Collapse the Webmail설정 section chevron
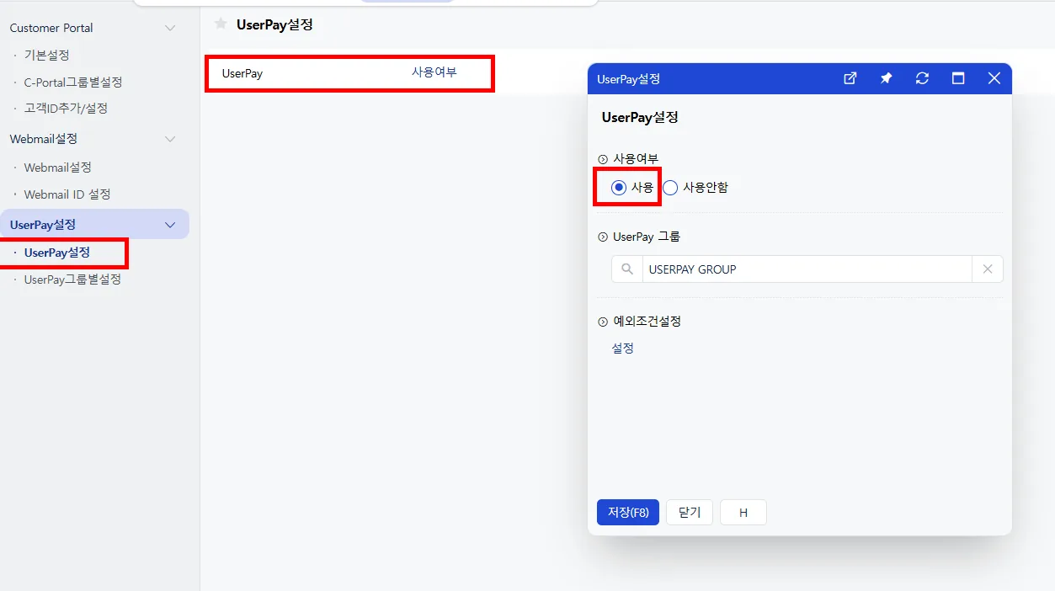The image size is (1055, 591). tap(170, 139)
